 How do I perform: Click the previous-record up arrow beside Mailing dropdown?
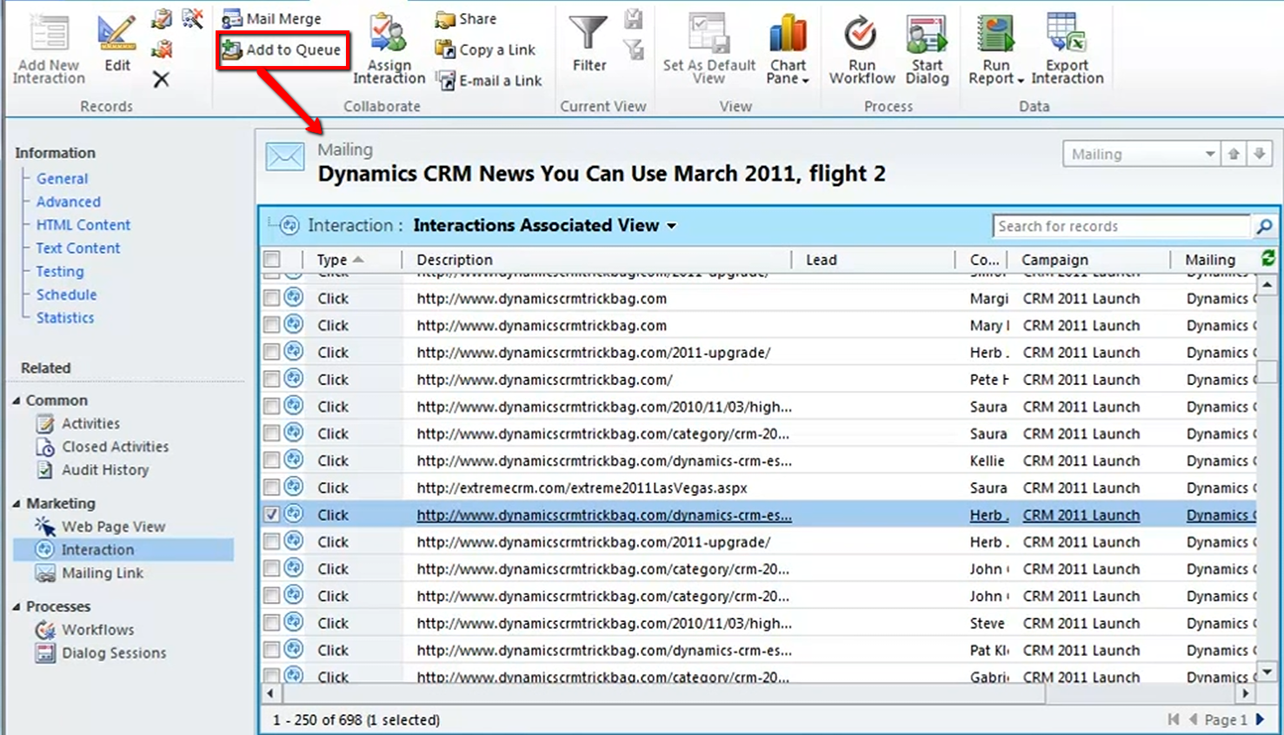[x=1234, y=154]
